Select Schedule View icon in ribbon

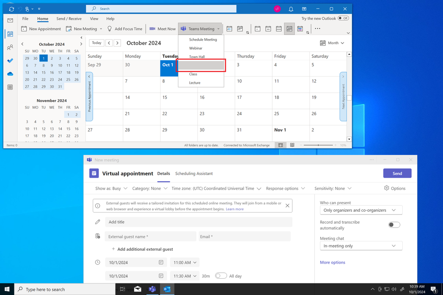(x=300, y=29)
